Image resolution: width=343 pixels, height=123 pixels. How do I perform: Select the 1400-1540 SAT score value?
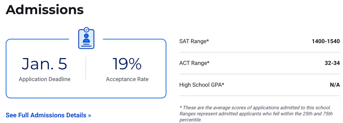326,41
